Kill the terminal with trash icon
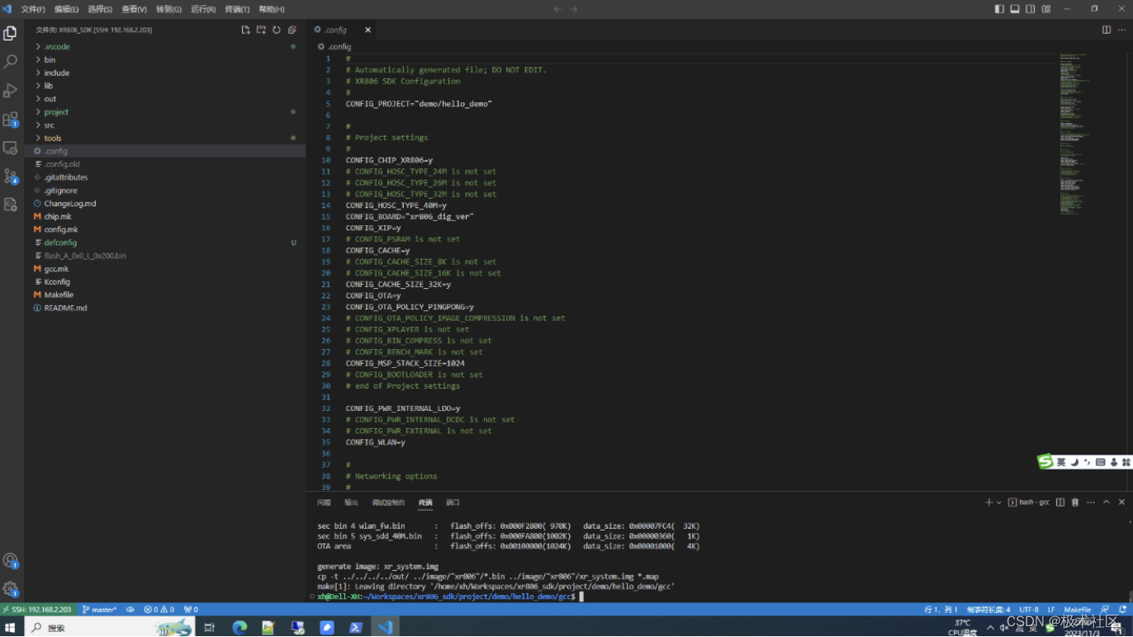The height and width of the screenshot is (637, 1133). click(1075, 502)
